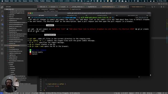Click the SCSS language mode indicator
The height and width of the screenshot is (94, 168).
[144, 93]
